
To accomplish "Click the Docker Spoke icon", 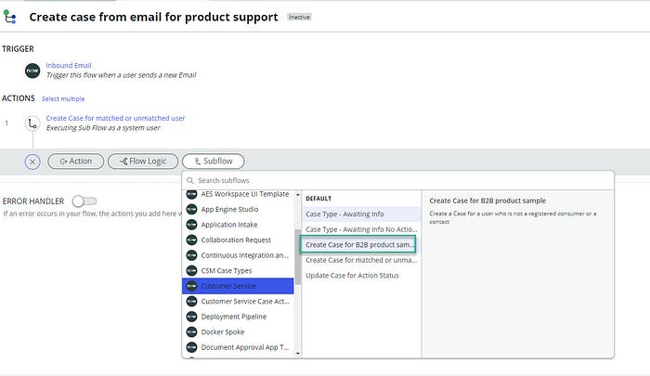I will click(x=190, y=331).
